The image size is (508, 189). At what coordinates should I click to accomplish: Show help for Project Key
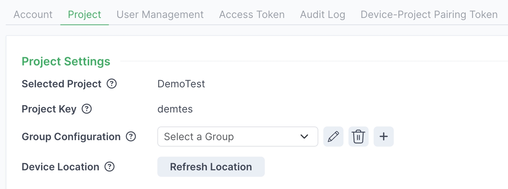(87, 109)
